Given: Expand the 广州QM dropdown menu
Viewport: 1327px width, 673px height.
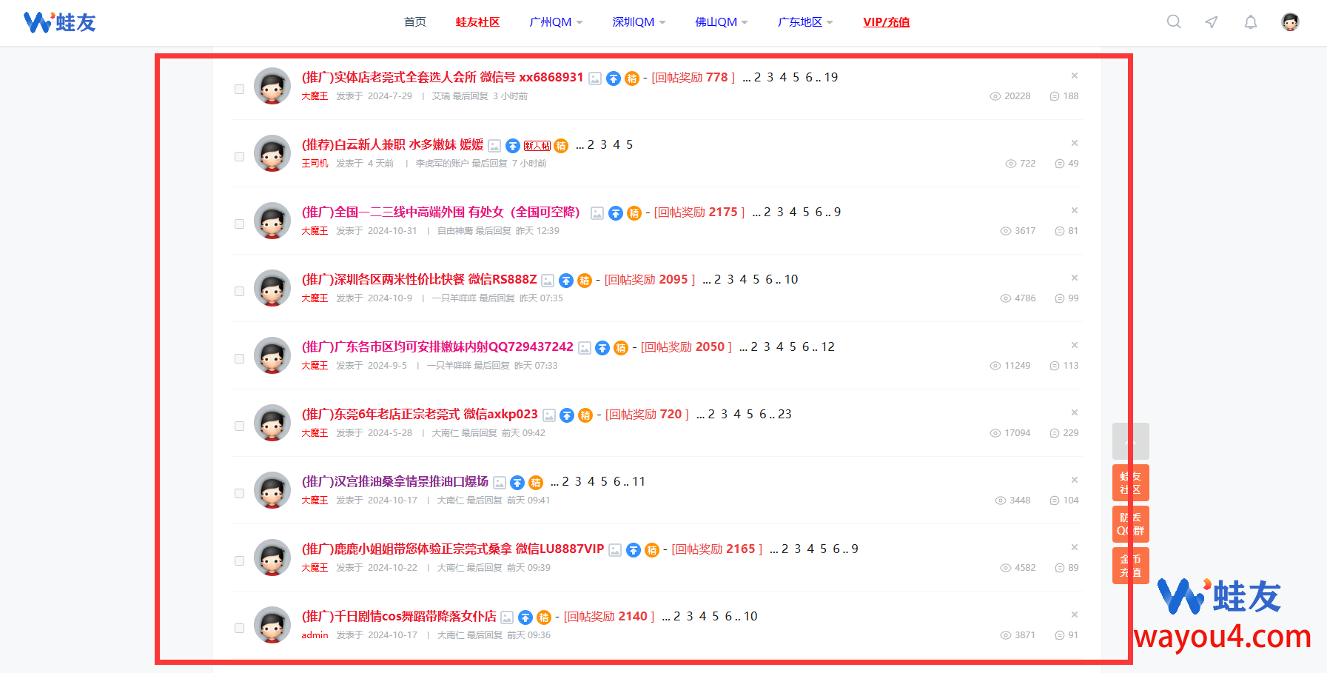Looking at the screenshot, I should click(x=556, y=22).
